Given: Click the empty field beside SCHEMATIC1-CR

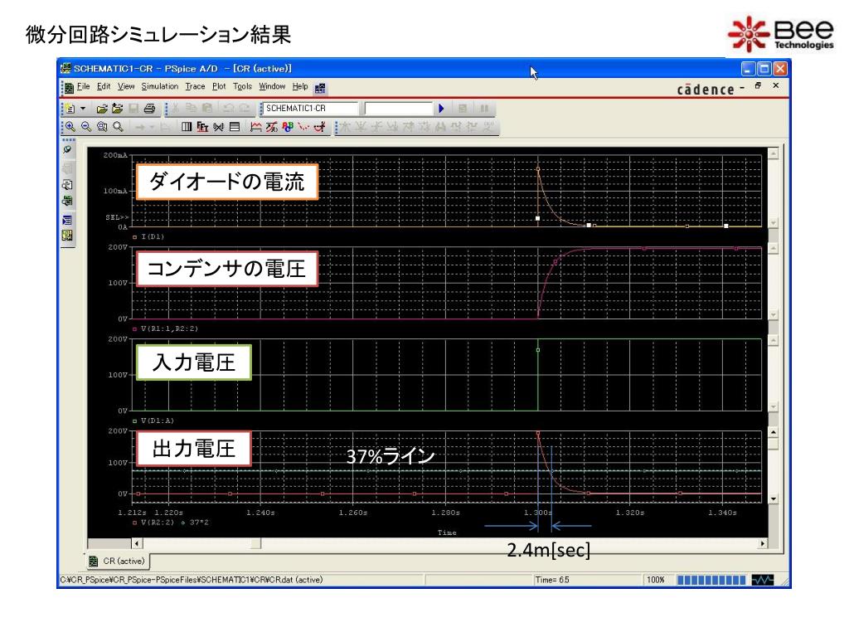Looking at the screenshot, I should (x=399, y=109).
